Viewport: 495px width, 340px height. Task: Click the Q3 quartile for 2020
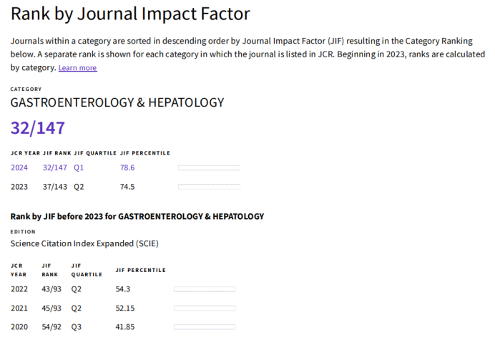pyautogui.click(x=77, y=326)
